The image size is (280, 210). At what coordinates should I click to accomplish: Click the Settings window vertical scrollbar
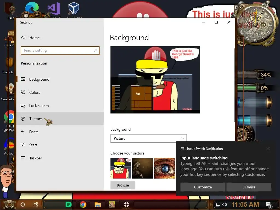tap(234, 85)
